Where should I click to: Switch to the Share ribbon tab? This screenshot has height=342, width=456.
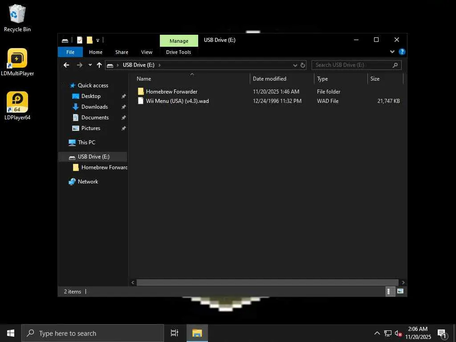[122, 52]
